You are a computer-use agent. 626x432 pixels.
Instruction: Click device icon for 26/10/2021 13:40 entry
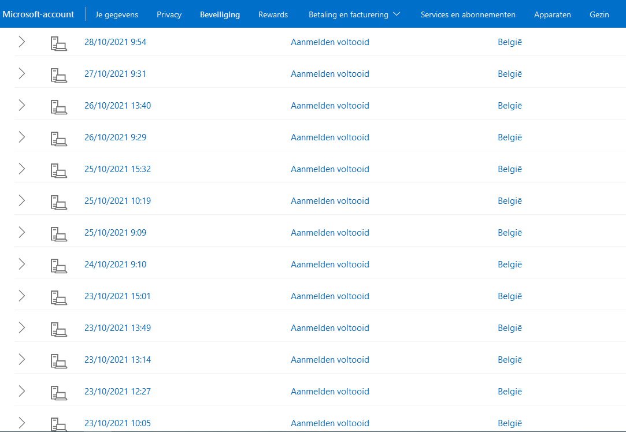click(58, 106)
